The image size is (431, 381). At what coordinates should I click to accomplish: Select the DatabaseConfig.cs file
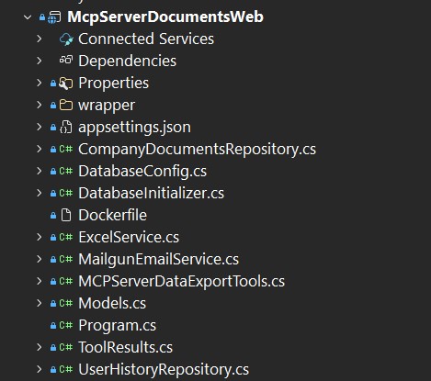click(x=142, y=172)
